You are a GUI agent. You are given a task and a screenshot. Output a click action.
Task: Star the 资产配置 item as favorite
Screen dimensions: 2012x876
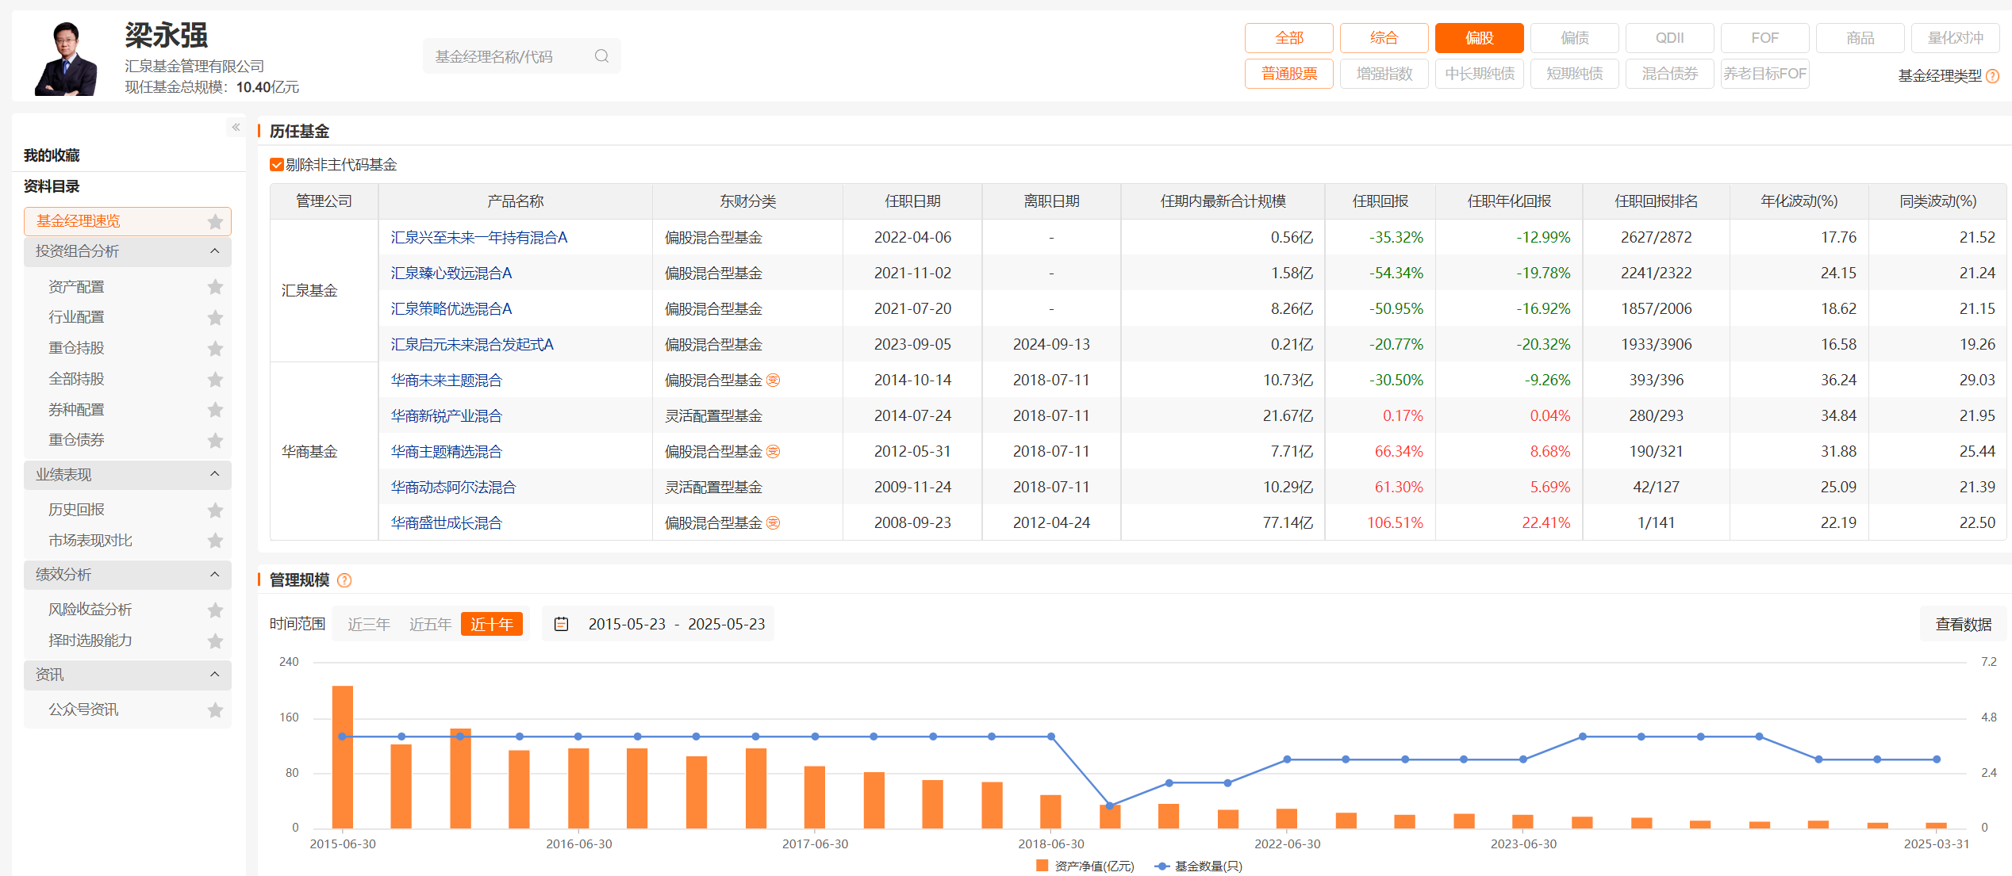pos(215,287)
